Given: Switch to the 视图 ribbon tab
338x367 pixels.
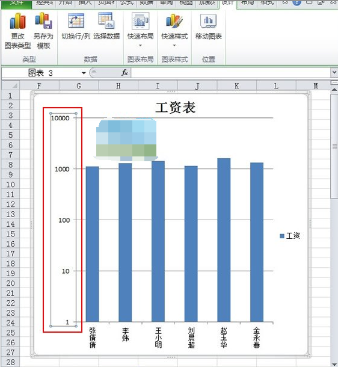Looking at the screenshot, I should click(x=186, y=3).
